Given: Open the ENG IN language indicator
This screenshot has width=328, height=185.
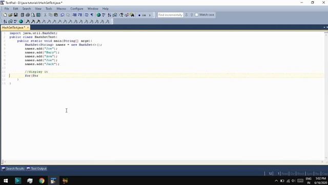Looking at the screenshot, I should coord(309,180).
